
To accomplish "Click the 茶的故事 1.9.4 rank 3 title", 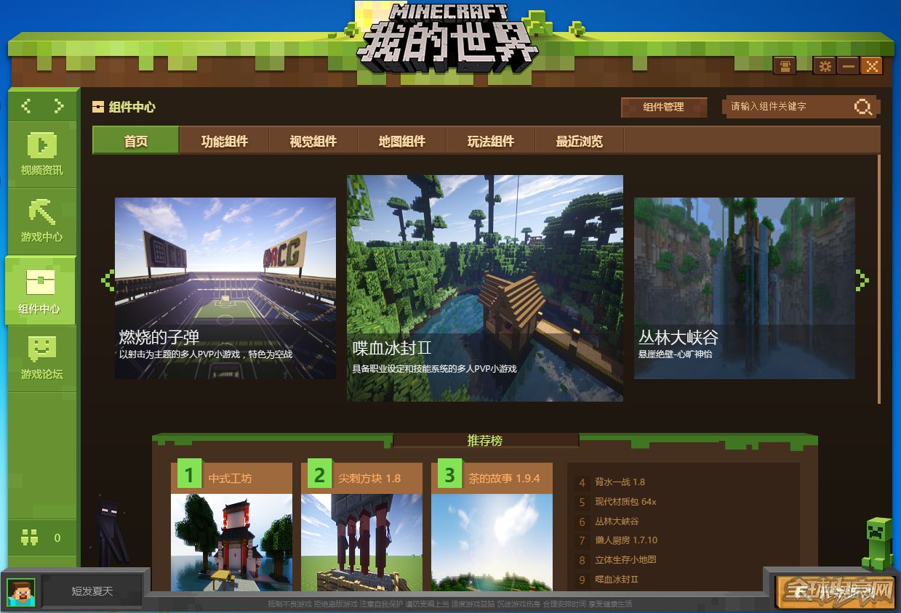I will (504, 479).
